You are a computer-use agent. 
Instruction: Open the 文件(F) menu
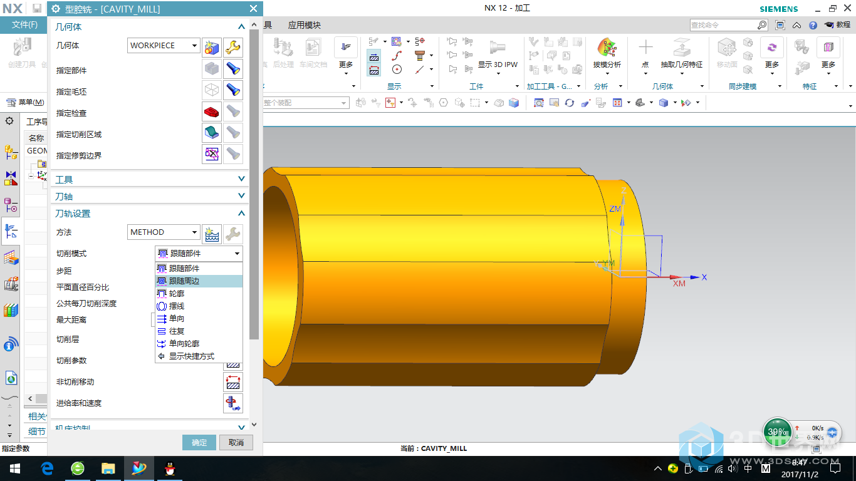pyautogui.click(x=24, y=24)
